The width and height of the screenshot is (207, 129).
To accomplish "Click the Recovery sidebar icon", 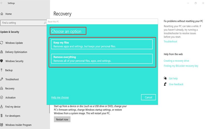I will (x=2, y=88).
